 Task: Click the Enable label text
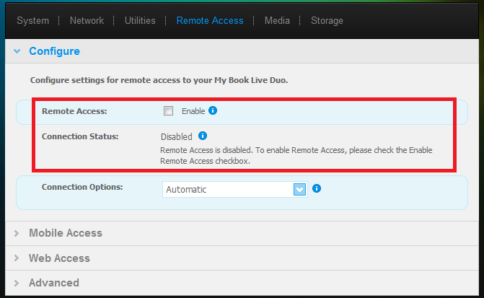click(193, 111)
